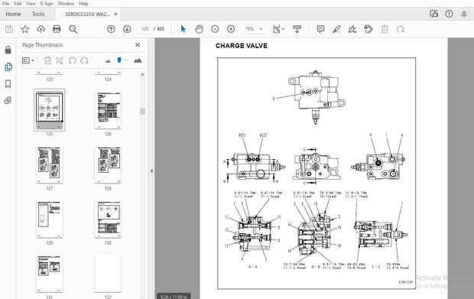The image size is (474, 299).
Task: Click the Save file icon
Action: pos(9,29)
